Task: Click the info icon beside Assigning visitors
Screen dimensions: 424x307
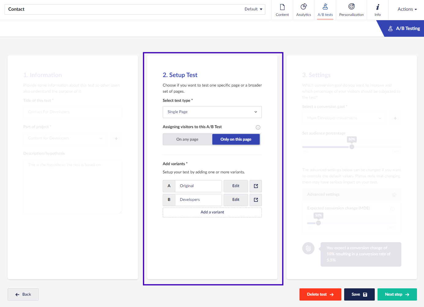Action: click(258, 127)
